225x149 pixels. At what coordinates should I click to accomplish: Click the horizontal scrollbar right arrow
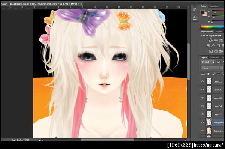[185, 140]
